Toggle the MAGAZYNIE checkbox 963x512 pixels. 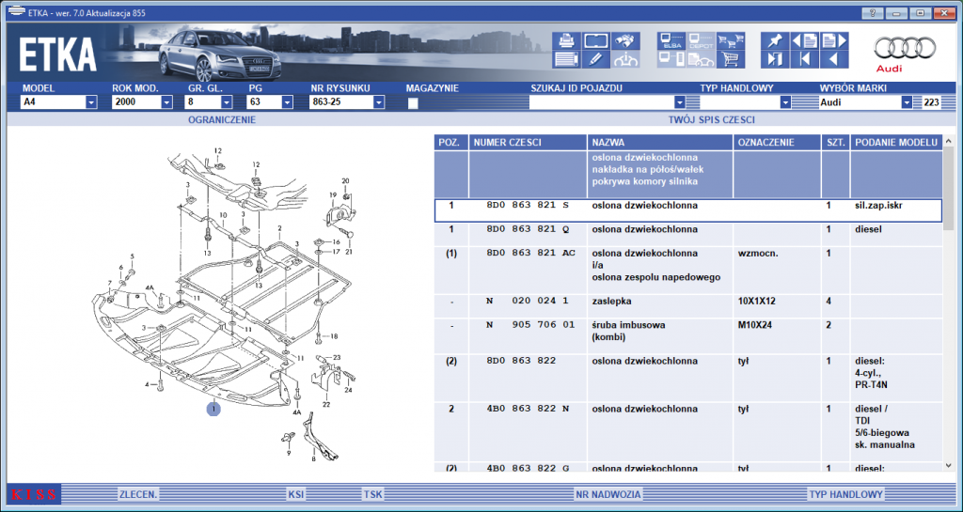pyautogui.click(x=413, y=103)
